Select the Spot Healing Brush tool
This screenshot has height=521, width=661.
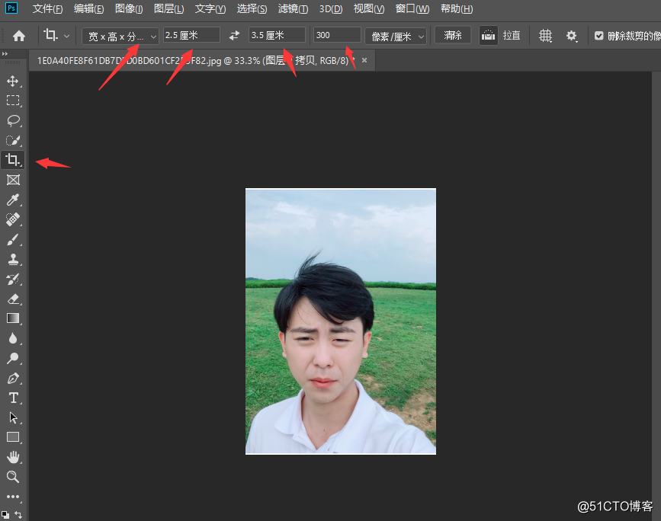tap(13, 219)
